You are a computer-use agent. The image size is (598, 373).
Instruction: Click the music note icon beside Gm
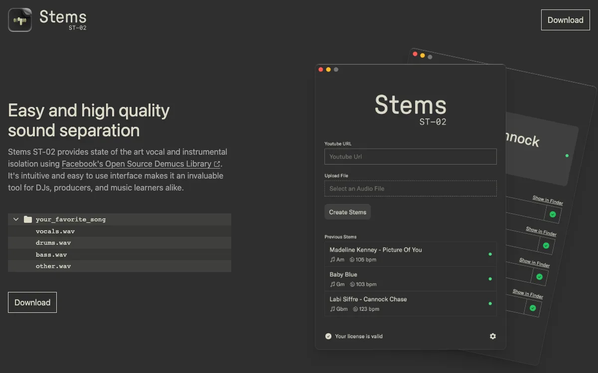pos(332,284)
